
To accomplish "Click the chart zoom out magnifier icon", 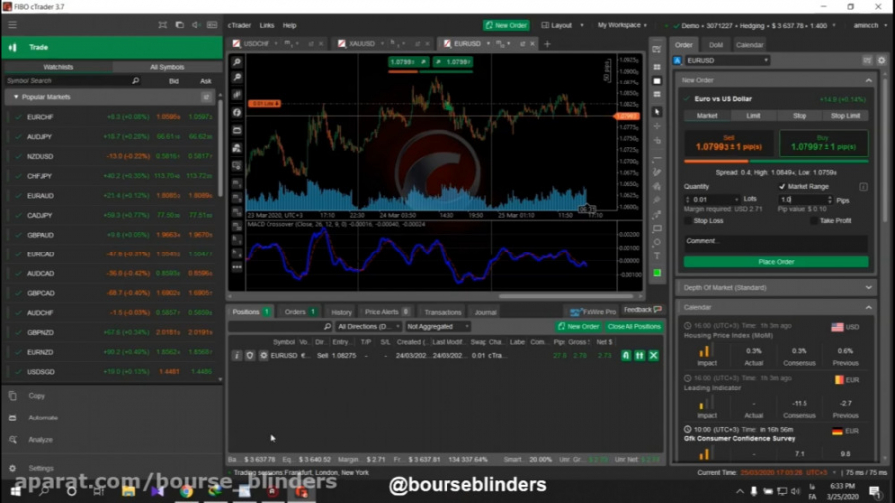I will click(237, 77).
